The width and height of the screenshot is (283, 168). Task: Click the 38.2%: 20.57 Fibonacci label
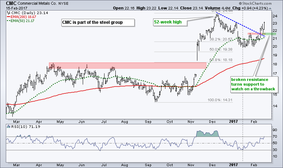pyautogui.click(x=221, y=39)
